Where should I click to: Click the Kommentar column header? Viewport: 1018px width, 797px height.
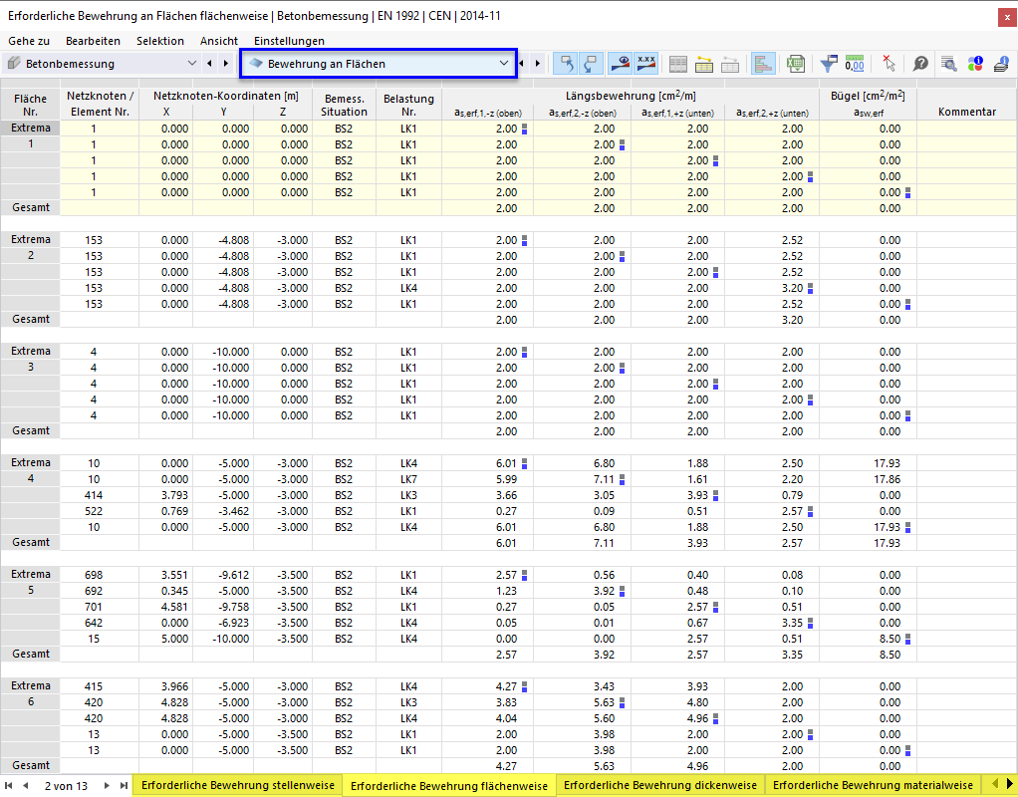pyautogui.click(x=966, y=112)
